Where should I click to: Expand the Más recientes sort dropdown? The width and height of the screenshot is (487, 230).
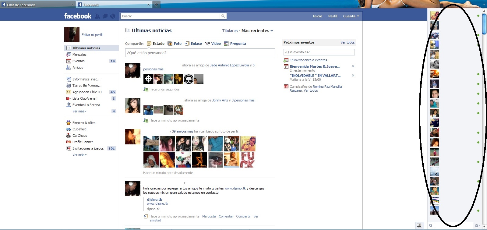(x=257, y=31)
